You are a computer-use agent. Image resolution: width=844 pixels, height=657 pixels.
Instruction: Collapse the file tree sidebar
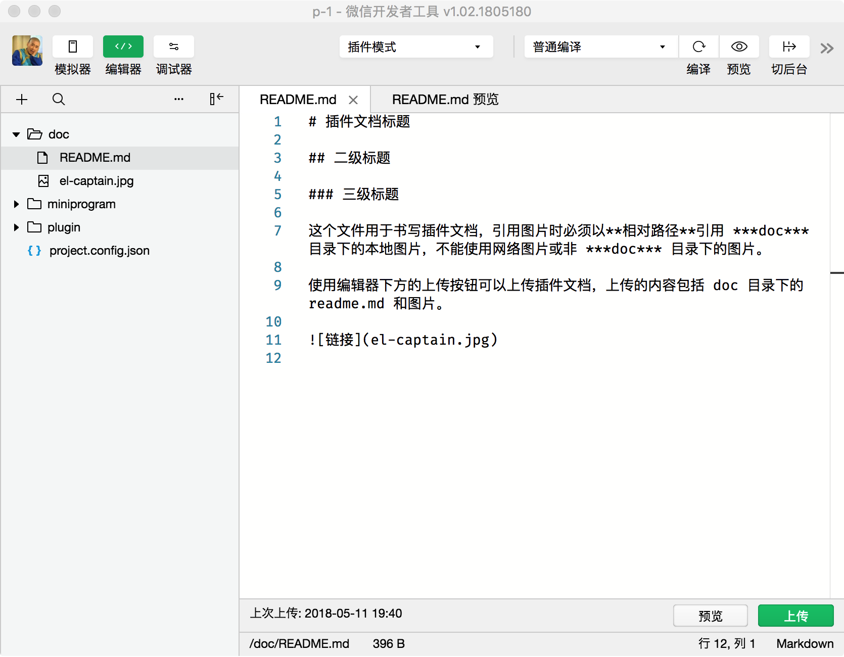point(216,99)
